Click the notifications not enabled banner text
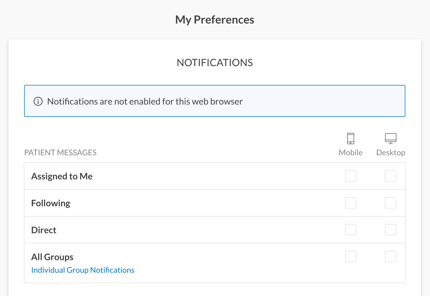 [x=145, y=101]
